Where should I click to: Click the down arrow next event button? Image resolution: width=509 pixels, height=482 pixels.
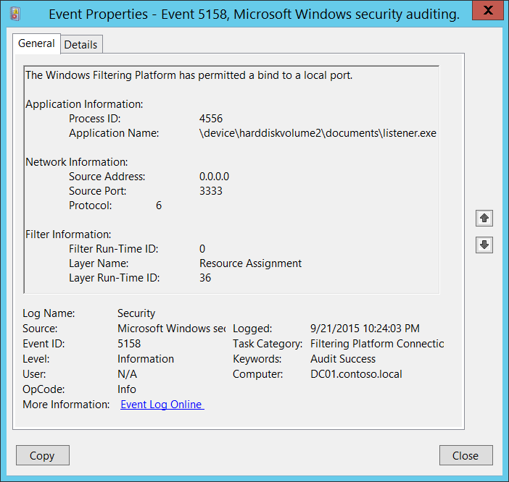(x=485, y=245)
